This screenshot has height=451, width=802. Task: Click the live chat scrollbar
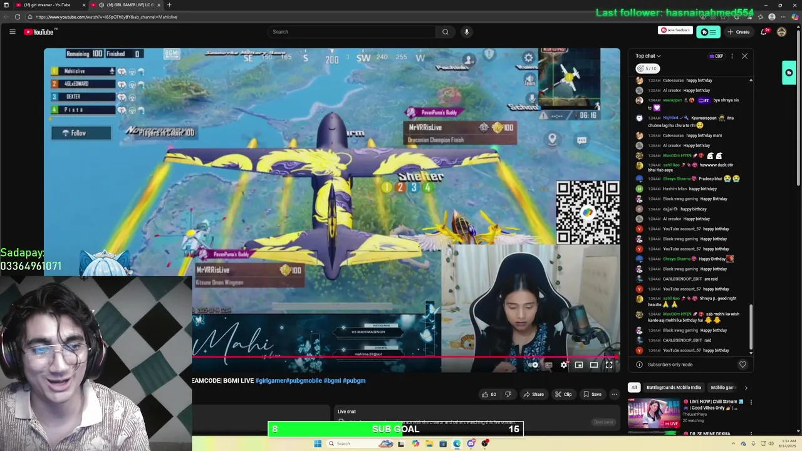tap(751, 326)
